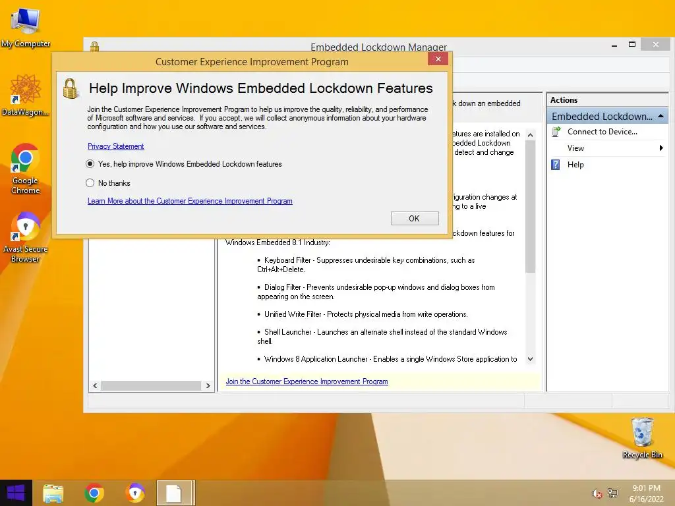Viewport: 675px width, 506px height.
Task: Click right arrow of tree pane scrollbar
Action: click(x=208, y=385)
